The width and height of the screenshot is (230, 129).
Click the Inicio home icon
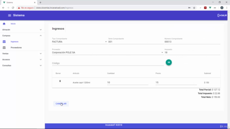coord(4,24)
